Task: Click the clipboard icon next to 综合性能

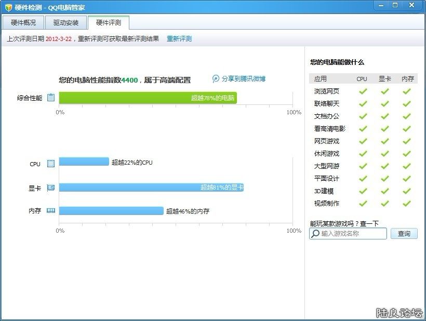Action: click(51, 98)
